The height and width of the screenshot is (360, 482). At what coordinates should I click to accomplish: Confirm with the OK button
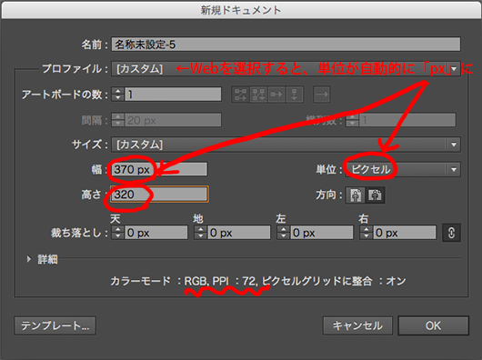click(433, 325)
